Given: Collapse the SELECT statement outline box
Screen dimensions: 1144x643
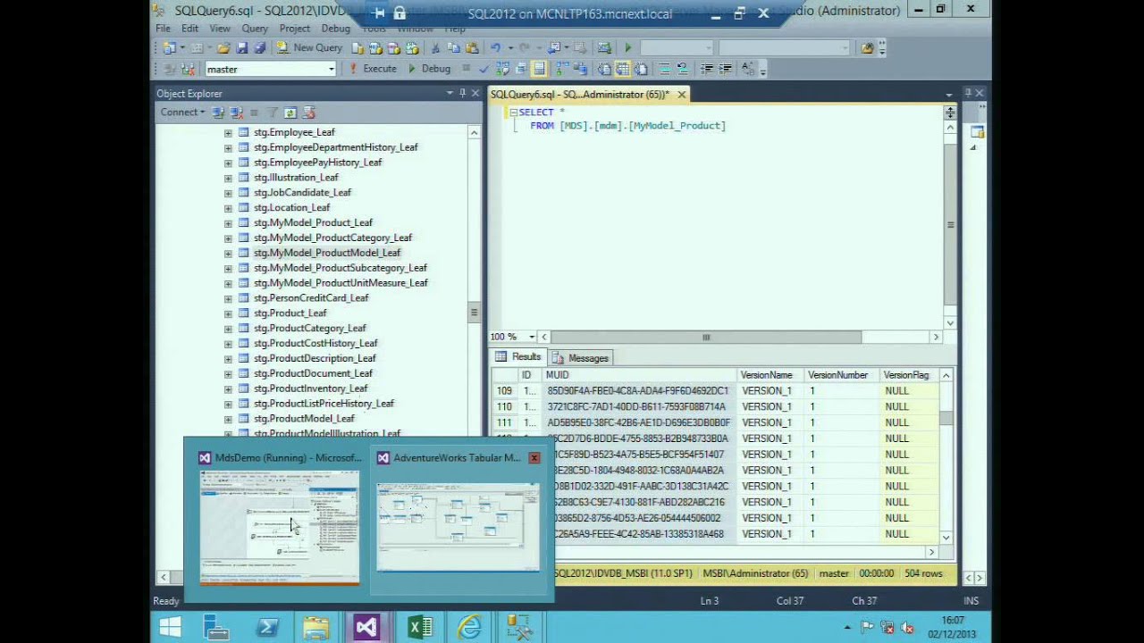Looking at the screenshot, I should tap(514, 113).
